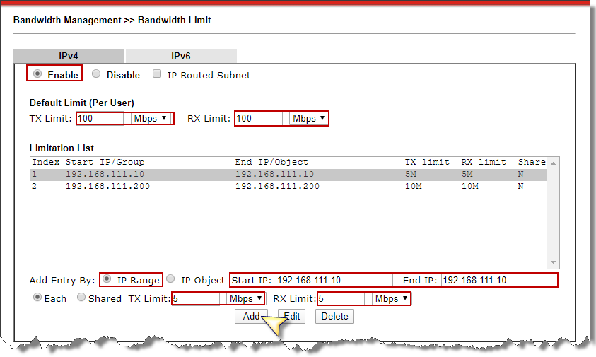Click the 10M TX limit of row 2
Viewport: 596px width, 357px height.
[414, 187]
